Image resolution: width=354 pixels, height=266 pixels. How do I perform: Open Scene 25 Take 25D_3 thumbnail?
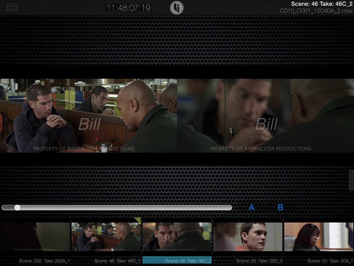tap(248, 237)
